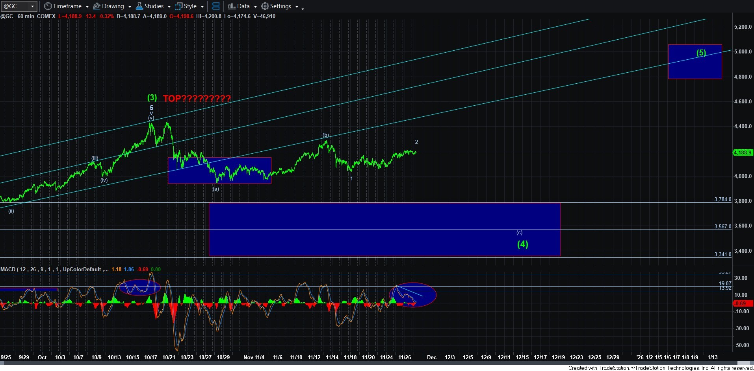Click the Data bar chart icon
Screen dimensions: 754x371
[232, 6]
